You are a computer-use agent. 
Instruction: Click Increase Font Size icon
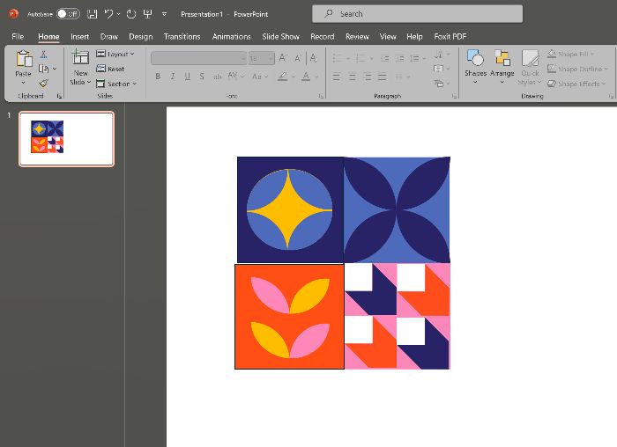click(283, 58)
